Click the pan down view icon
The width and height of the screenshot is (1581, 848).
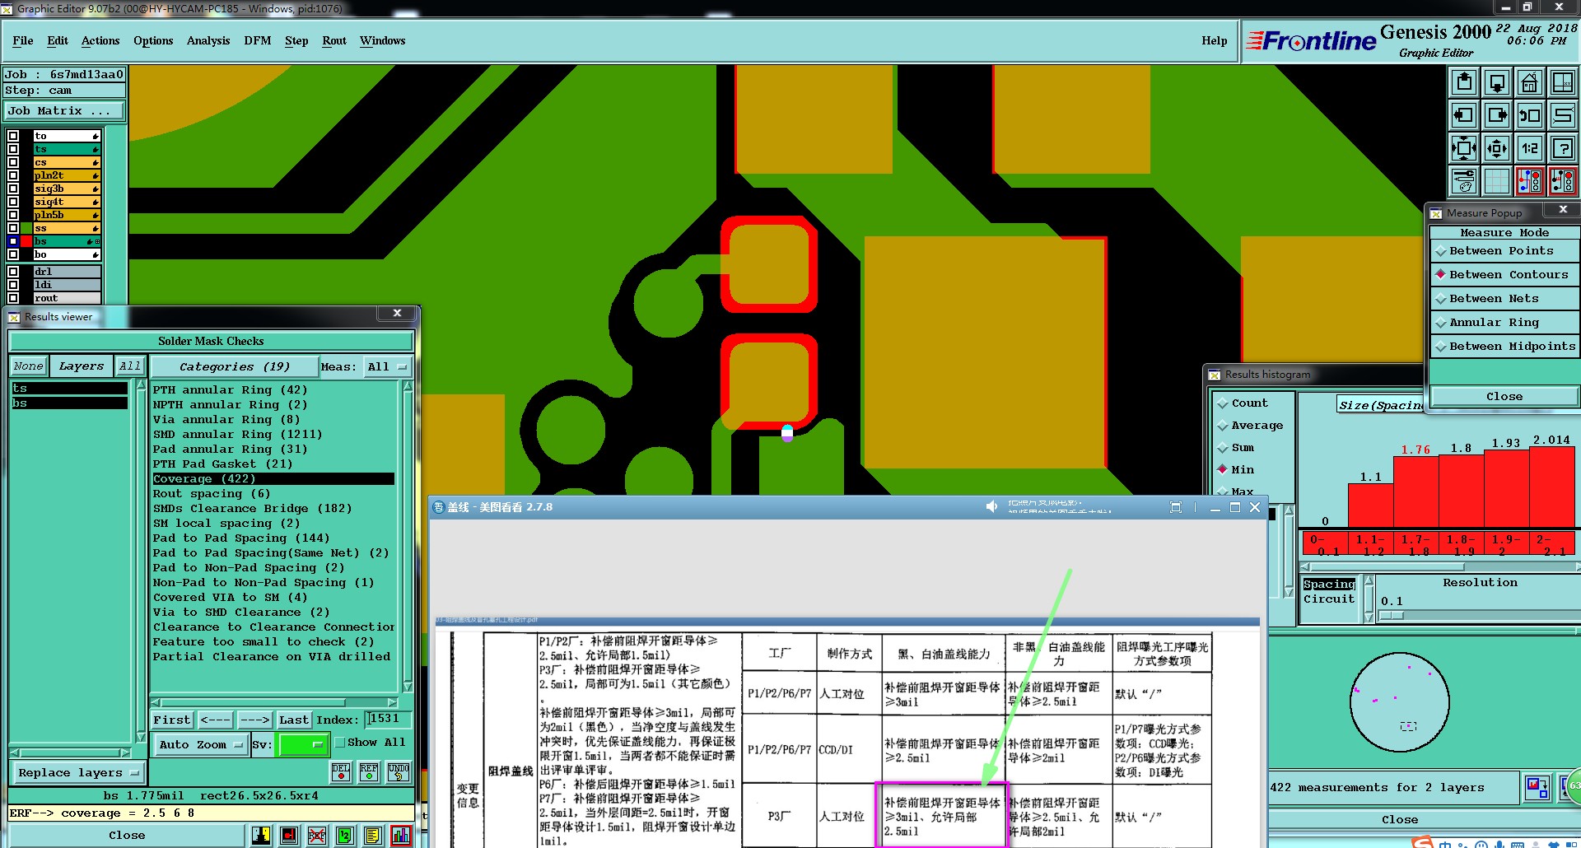(1497, 82)
